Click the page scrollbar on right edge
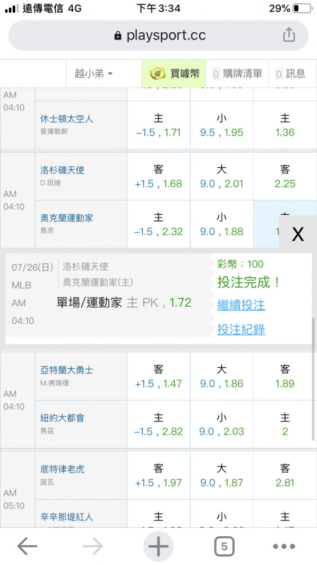 [313, 379]
